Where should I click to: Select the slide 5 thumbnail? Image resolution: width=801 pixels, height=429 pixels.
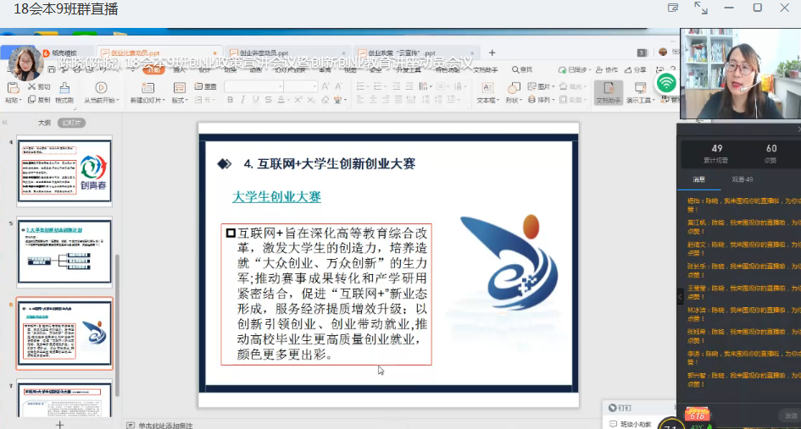tap(64, 252)
